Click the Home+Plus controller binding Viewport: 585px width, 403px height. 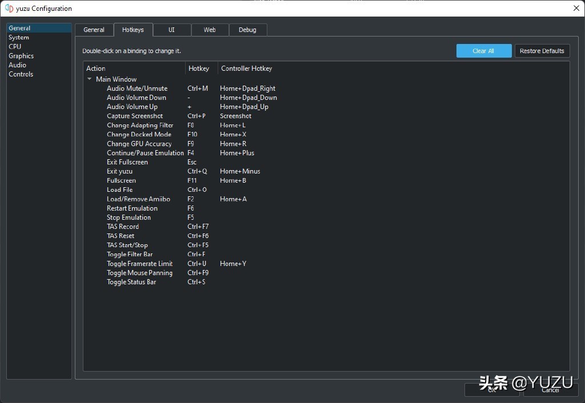[237, 153]
